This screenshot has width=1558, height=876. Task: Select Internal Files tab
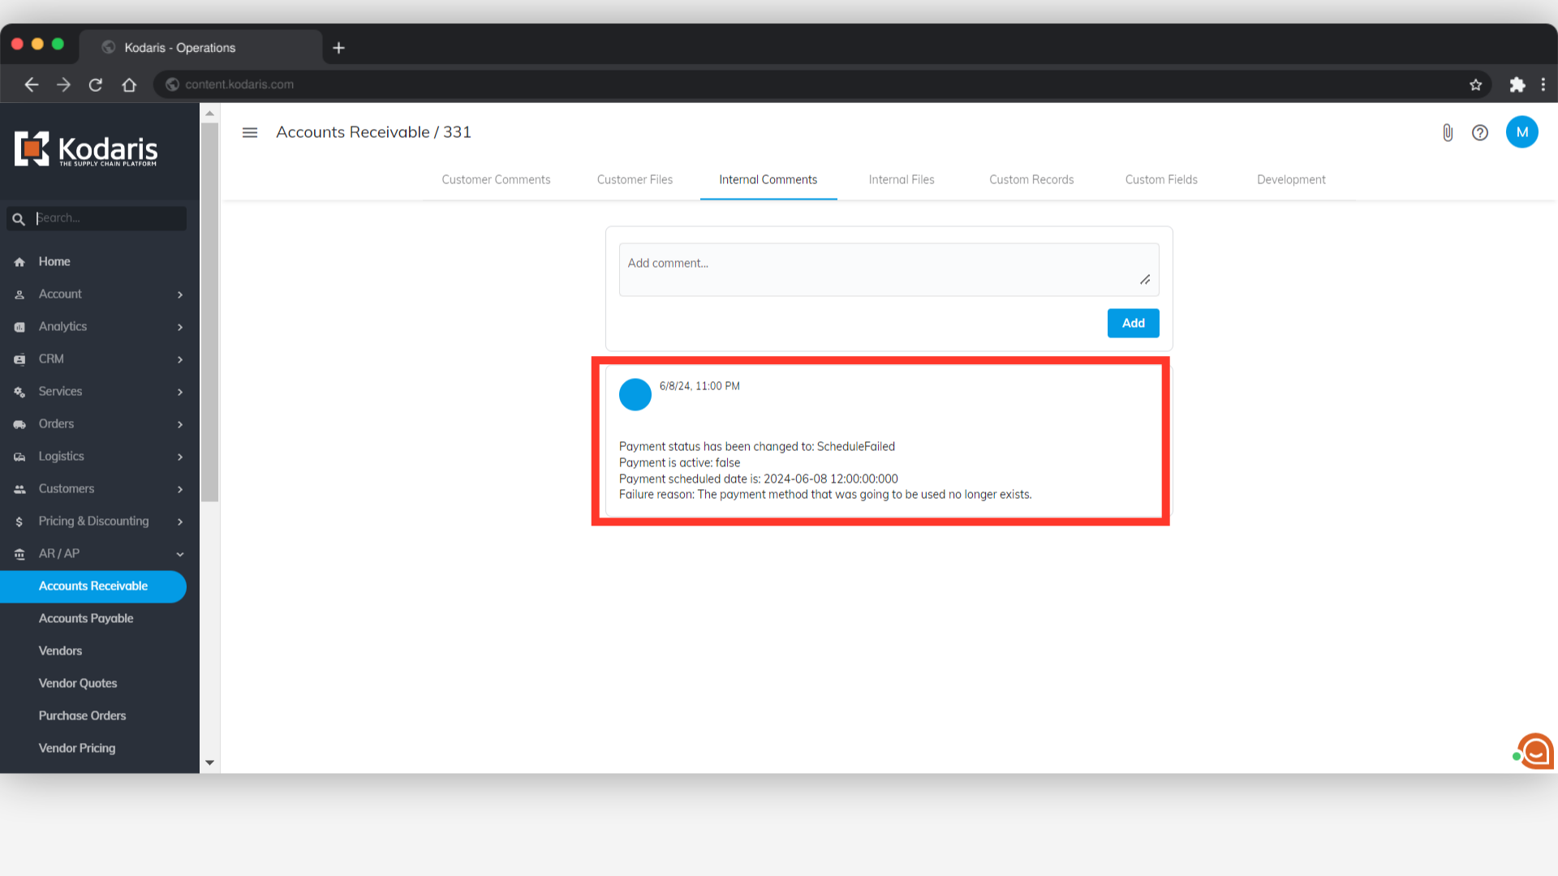[x=901, y=179]
